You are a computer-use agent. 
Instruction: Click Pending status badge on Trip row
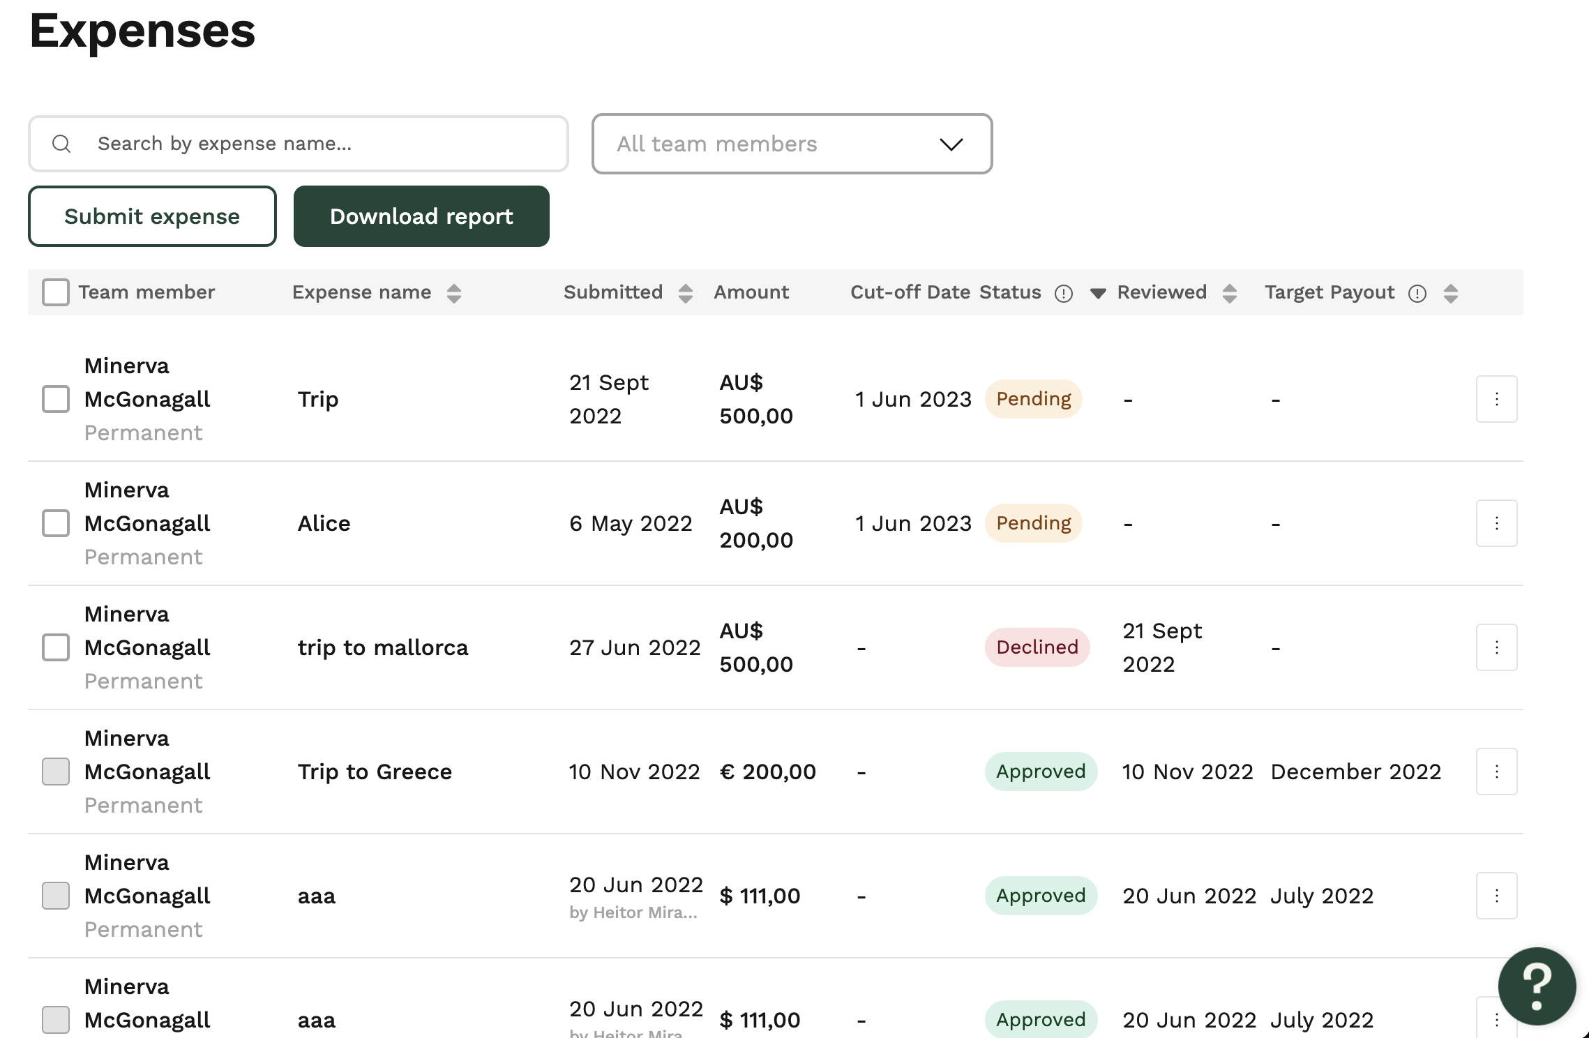(1034, 399)
